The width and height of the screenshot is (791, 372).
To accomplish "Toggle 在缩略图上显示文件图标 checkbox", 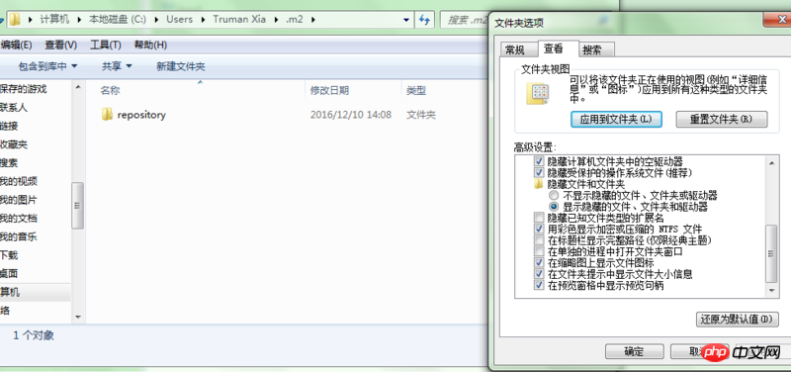I will click(539, 263).
